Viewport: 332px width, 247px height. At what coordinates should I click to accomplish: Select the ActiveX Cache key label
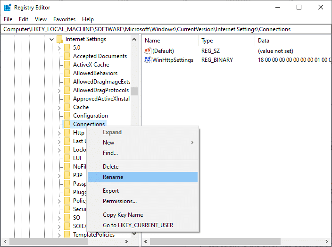coord(91,65)
